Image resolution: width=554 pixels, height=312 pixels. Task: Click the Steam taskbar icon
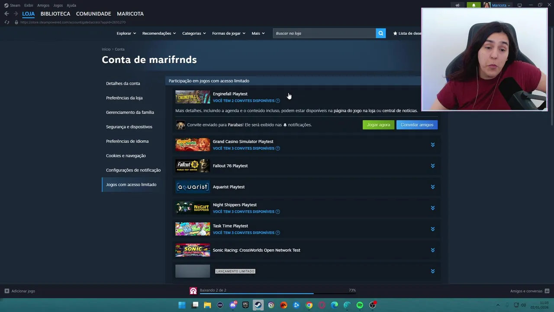point(258,305)
